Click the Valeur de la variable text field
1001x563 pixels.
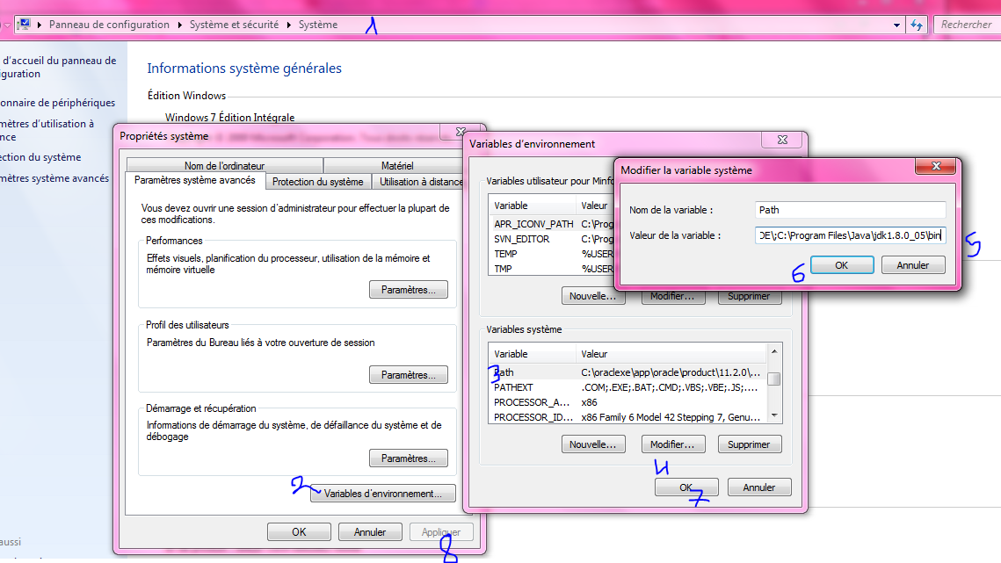pos(850,235)
